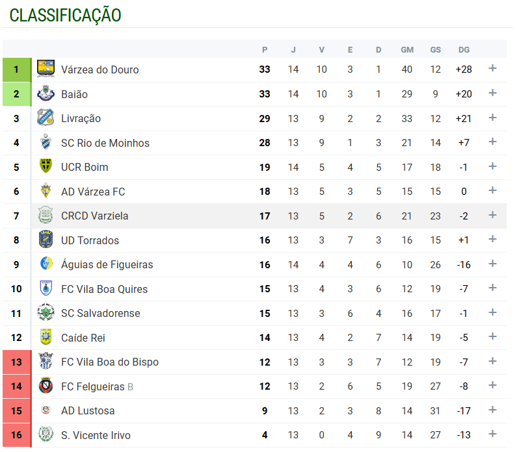Click the DG goal difference column header

pos(464,49)
